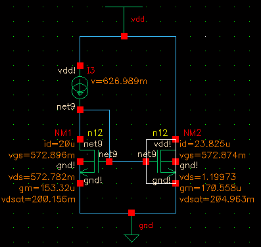This screenshot has height=247, width=261.
Task: Click NM1 id=20u annotation text
Action: tap(59, 144)
